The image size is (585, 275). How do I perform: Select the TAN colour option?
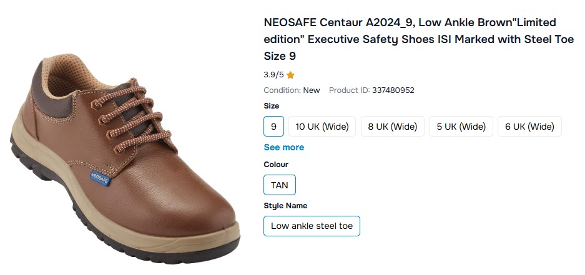click(x=280, y=185)
